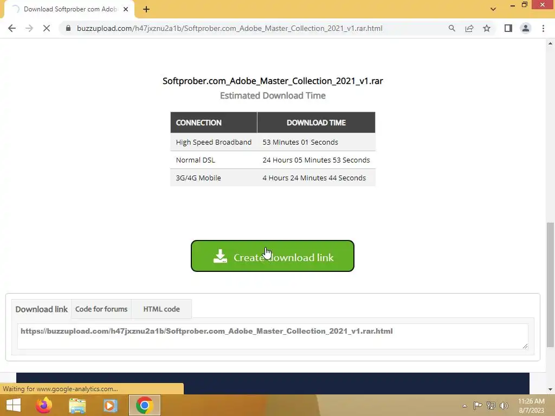Click the scrollbar up arrow
This screenshot has height=416, width=555.
[550, 43]
